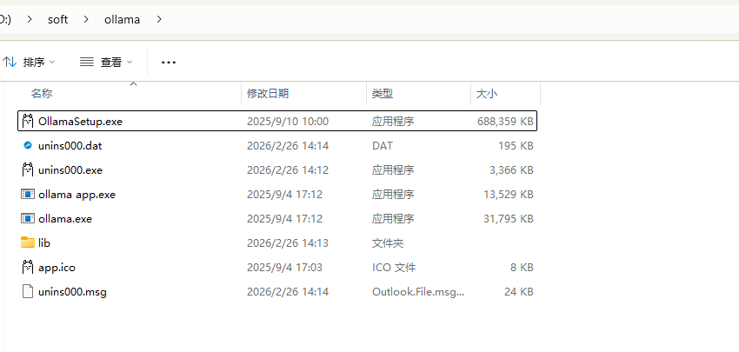Click the unins000.msg blank file icon
Image resolution: width=739 pixels, height=352 pixels.
pyautogui.click(x=28, y=292)
